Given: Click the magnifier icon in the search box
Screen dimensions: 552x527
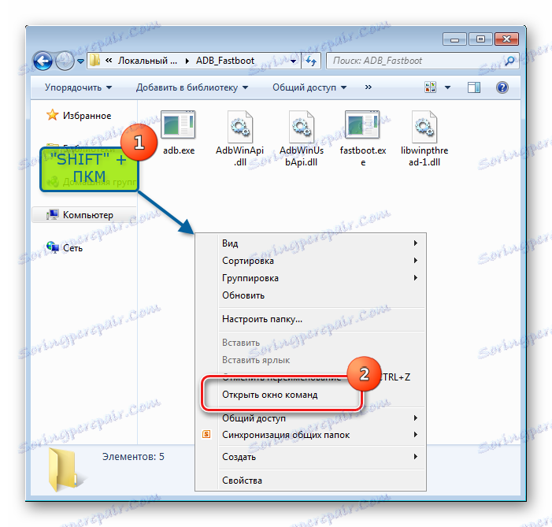Looking at the screenshot, I should coord(509,61).
